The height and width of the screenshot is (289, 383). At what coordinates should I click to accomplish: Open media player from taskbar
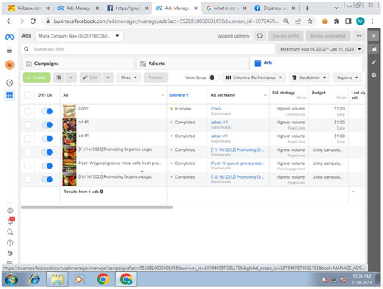coord(80,279)
